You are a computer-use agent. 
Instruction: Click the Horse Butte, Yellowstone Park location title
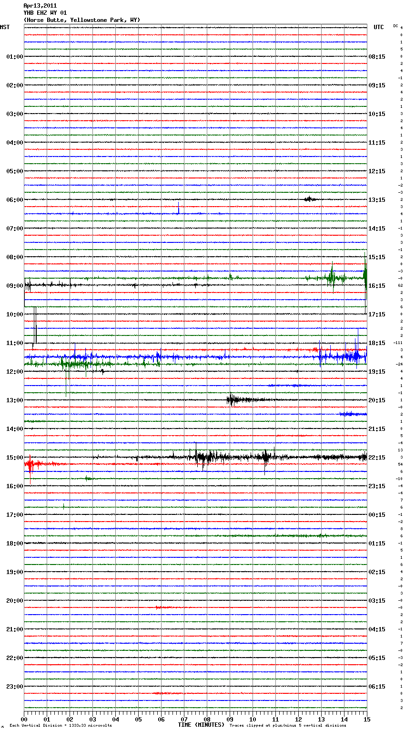click(x=82, y=20)
